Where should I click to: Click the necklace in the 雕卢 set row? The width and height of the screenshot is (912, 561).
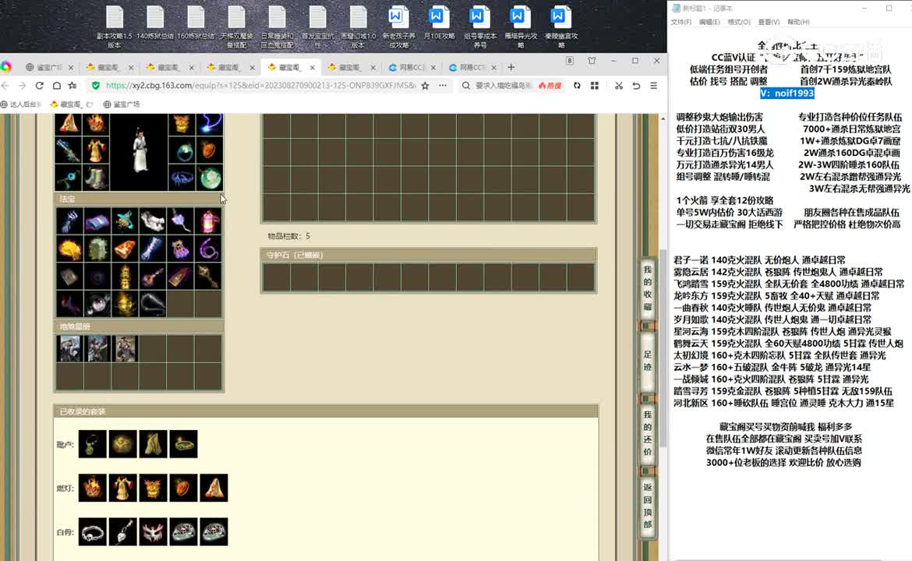pos(93,444)
